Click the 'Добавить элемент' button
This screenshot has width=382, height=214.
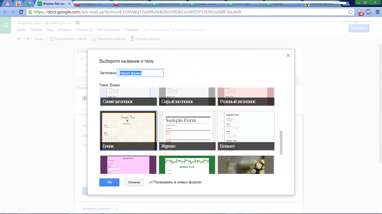[x=97, y=209]
